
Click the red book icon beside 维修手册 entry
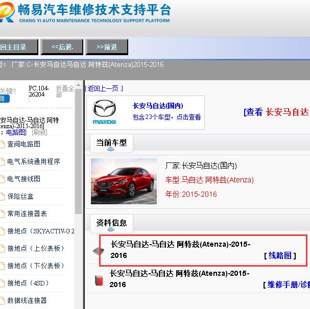coord(99,280)
